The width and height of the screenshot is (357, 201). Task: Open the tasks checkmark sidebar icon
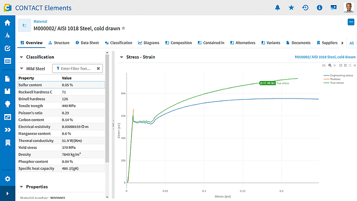pyautogui.click(x=7, y=48)
